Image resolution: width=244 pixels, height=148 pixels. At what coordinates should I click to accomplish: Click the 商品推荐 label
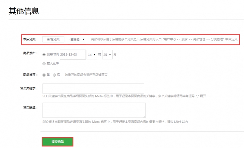(x=30, y=75)
